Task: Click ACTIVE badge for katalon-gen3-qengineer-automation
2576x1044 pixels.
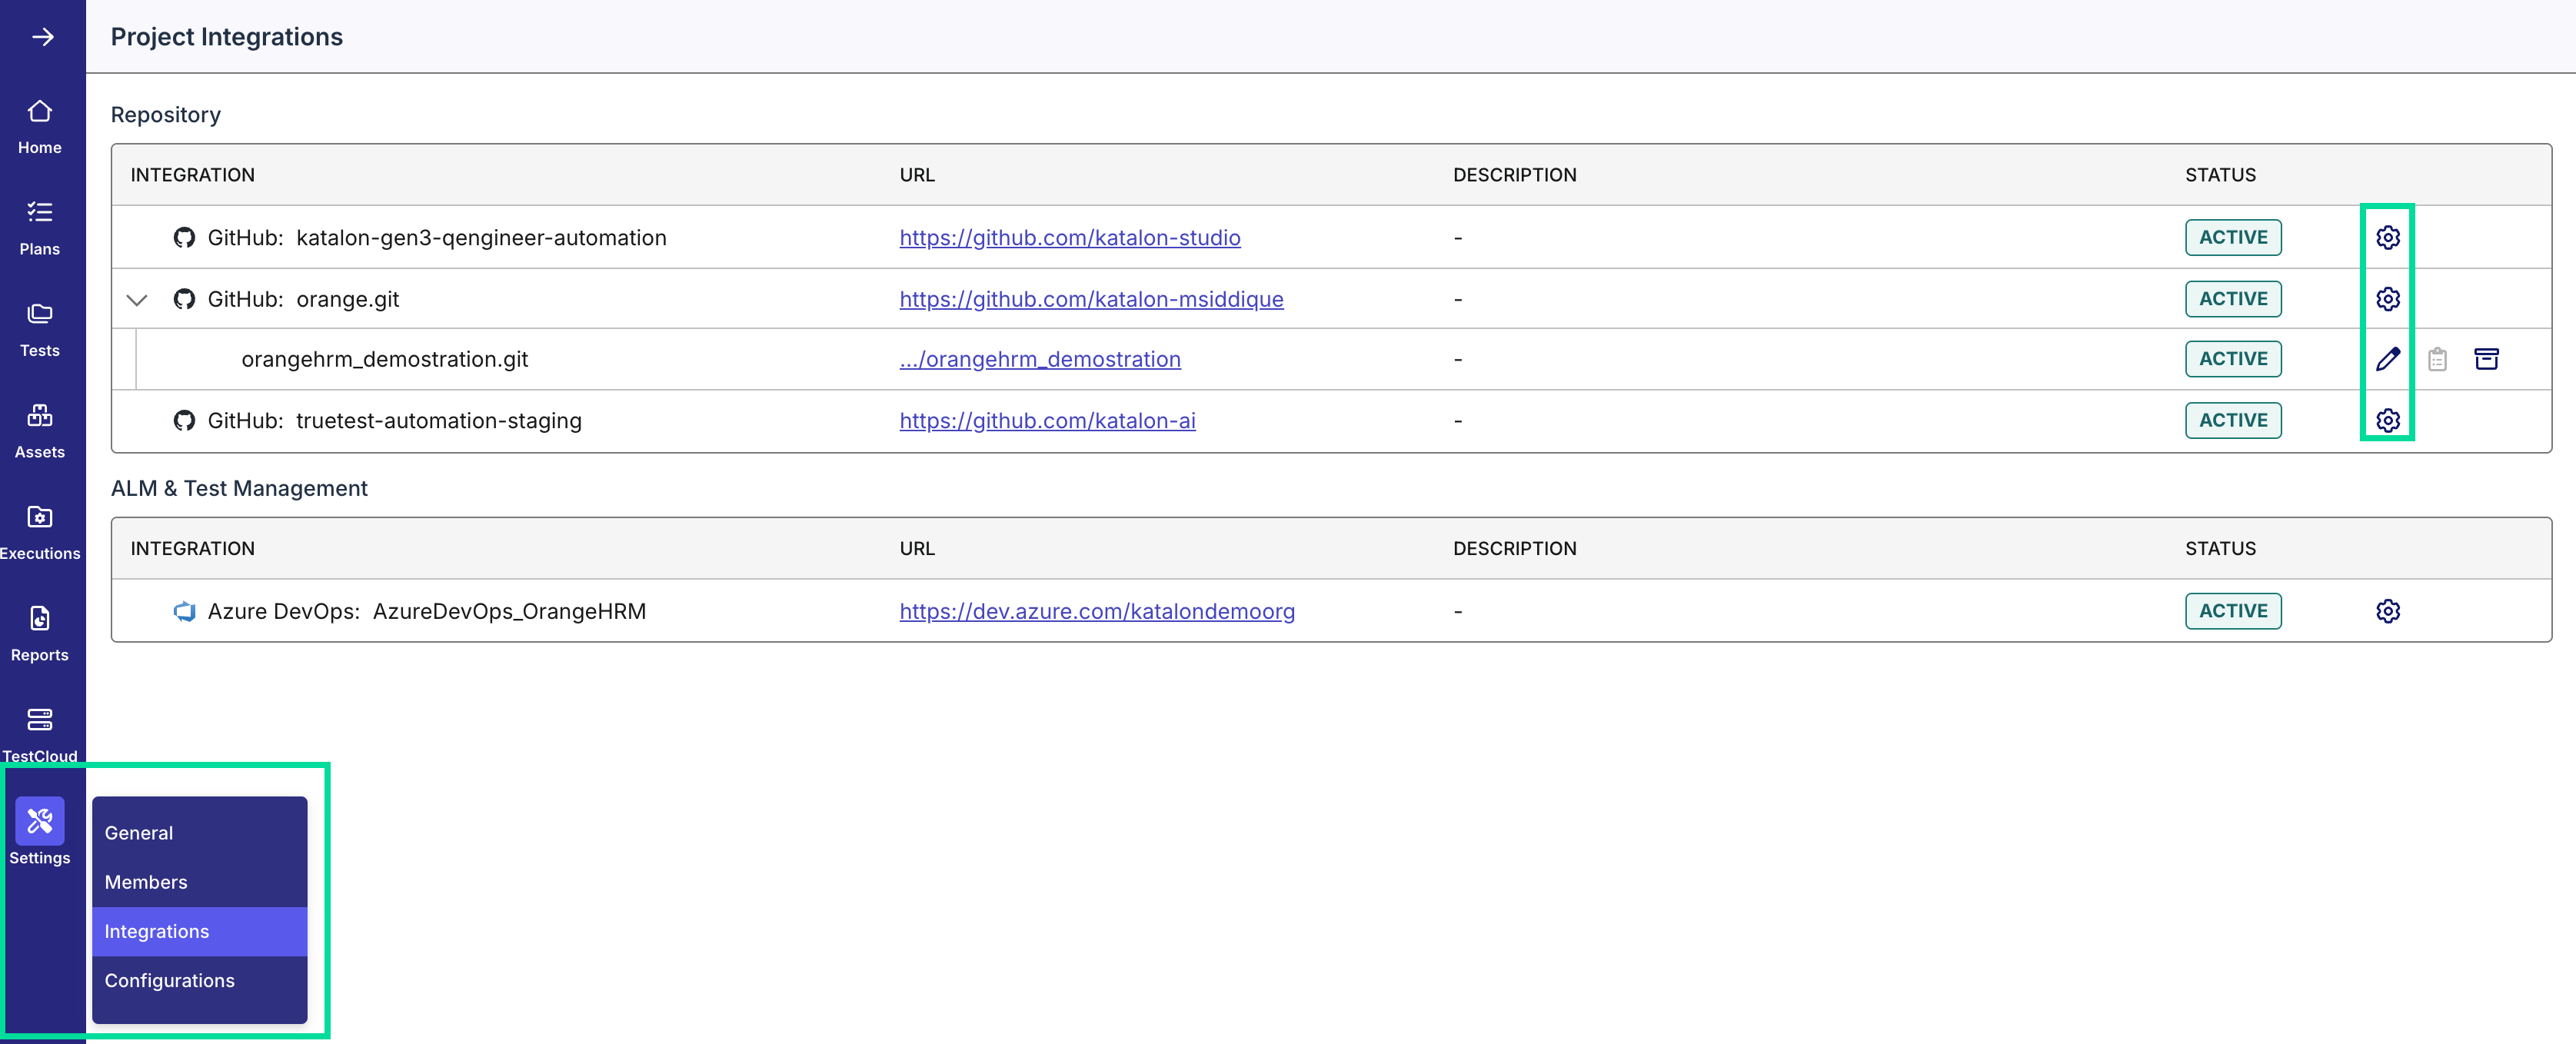Action: 2233,237
